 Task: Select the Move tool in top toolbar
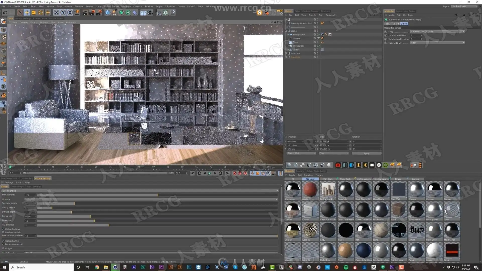coord(27,13)
